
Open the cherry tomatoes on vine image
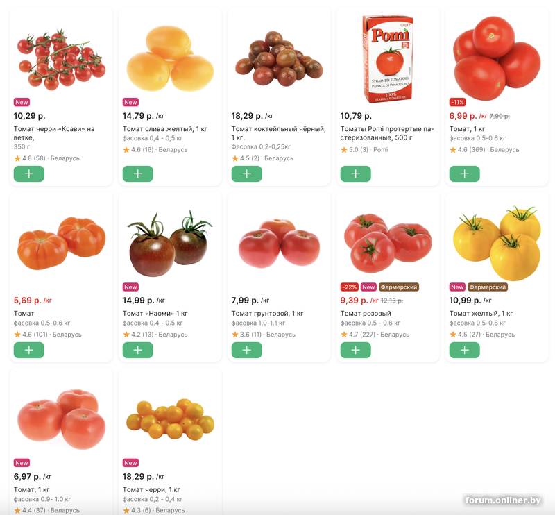61,59
